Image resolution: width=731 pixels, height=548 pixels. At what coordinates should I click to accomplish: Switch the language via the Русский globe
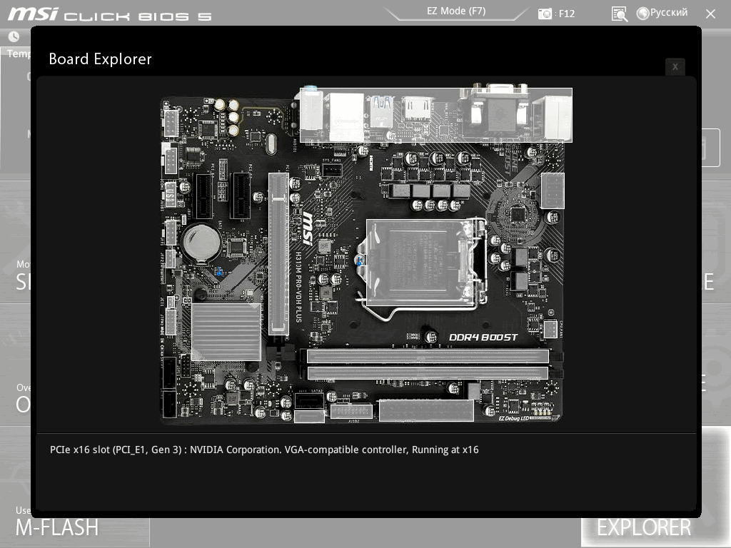click(662, 13)
